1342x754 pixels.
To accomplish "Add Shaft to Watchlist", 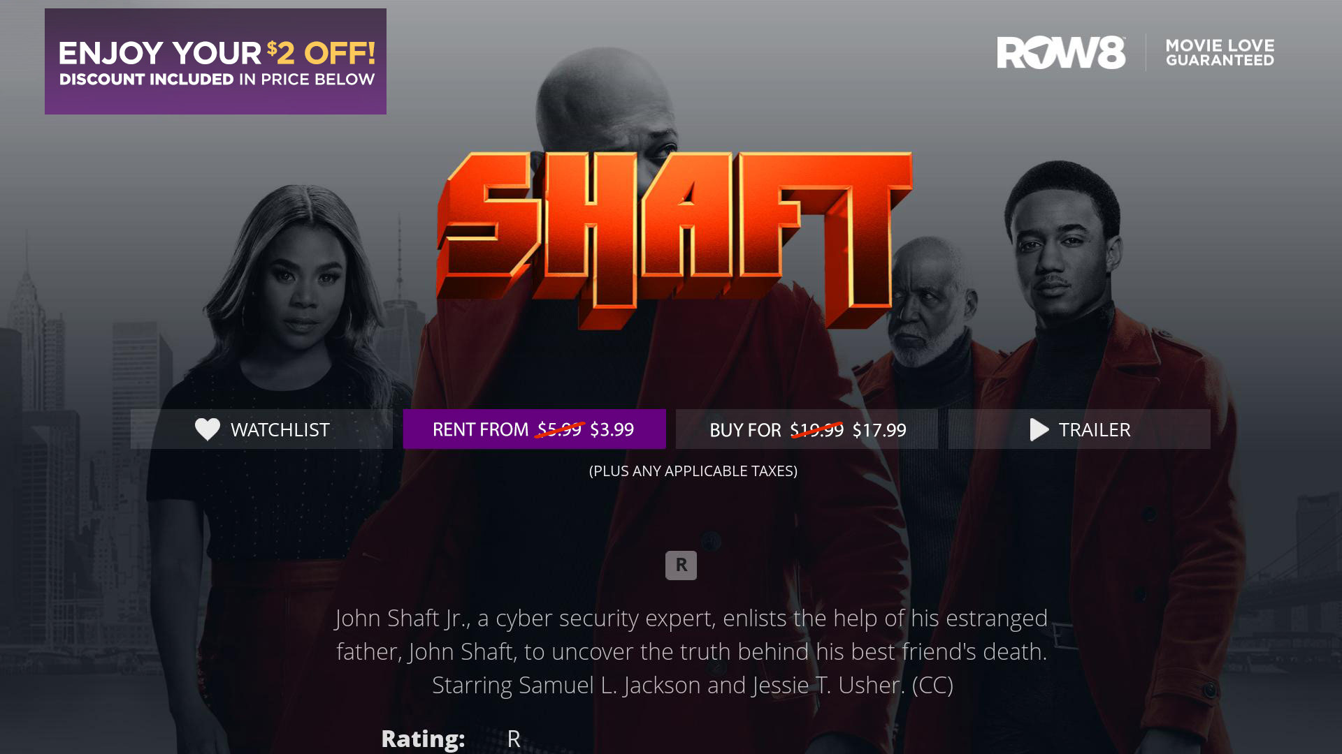I will (261, 429).
